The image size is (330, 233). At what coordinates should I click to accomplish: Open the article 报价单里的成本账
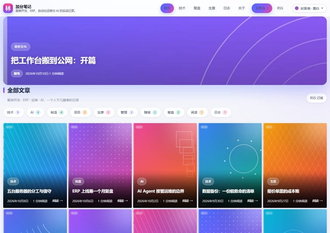[283, 191]
